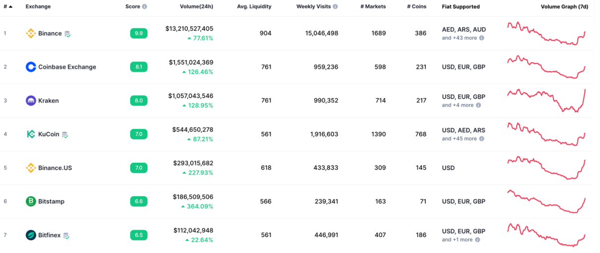The width and height of the screenshot is (600, 253).
Task: Click Binance's 9.9 green score badge
Action: click(x=139, y=33)
